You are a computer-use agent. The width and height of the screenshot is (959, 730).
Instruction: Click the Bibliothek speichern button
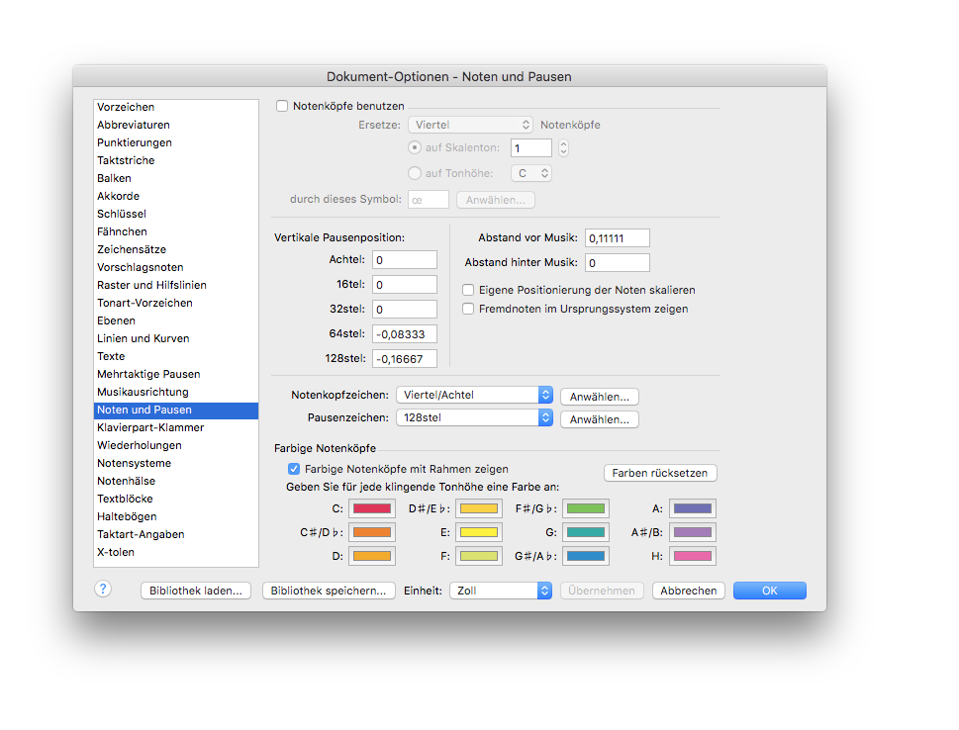coord(329,591)
